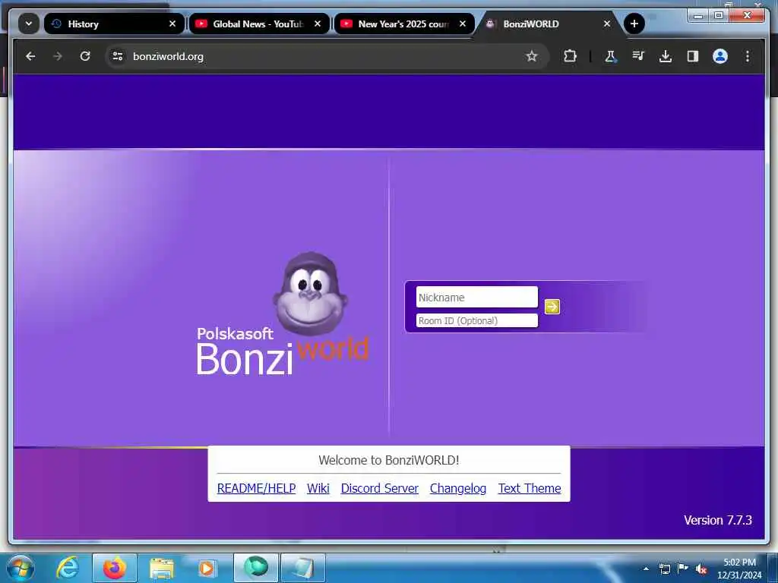Screen dimensions: 778x583
Task: Open Windows Media Player taskbar icon
Action: click(207, 568)
